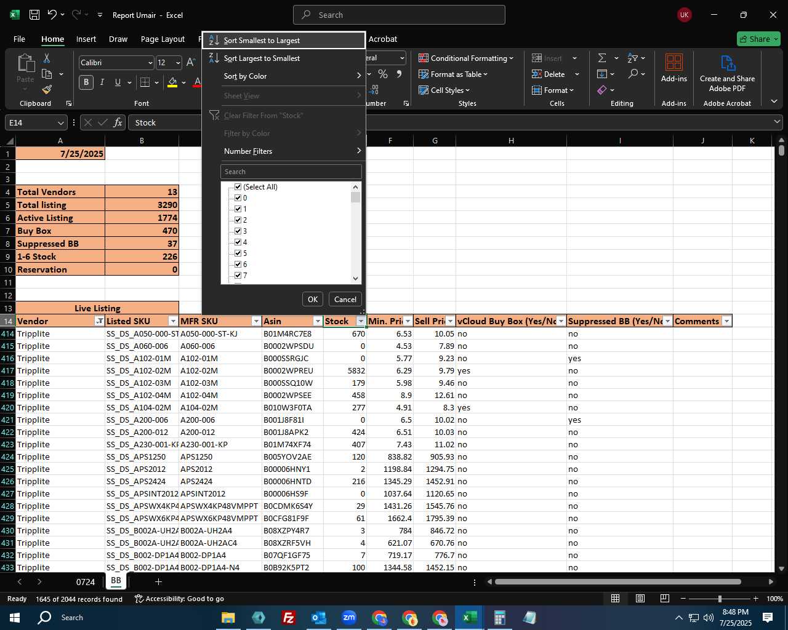Click the zoom slider handle
Image resolution: width=788 pixels, height=630 pixels.
tap(720, 599)
